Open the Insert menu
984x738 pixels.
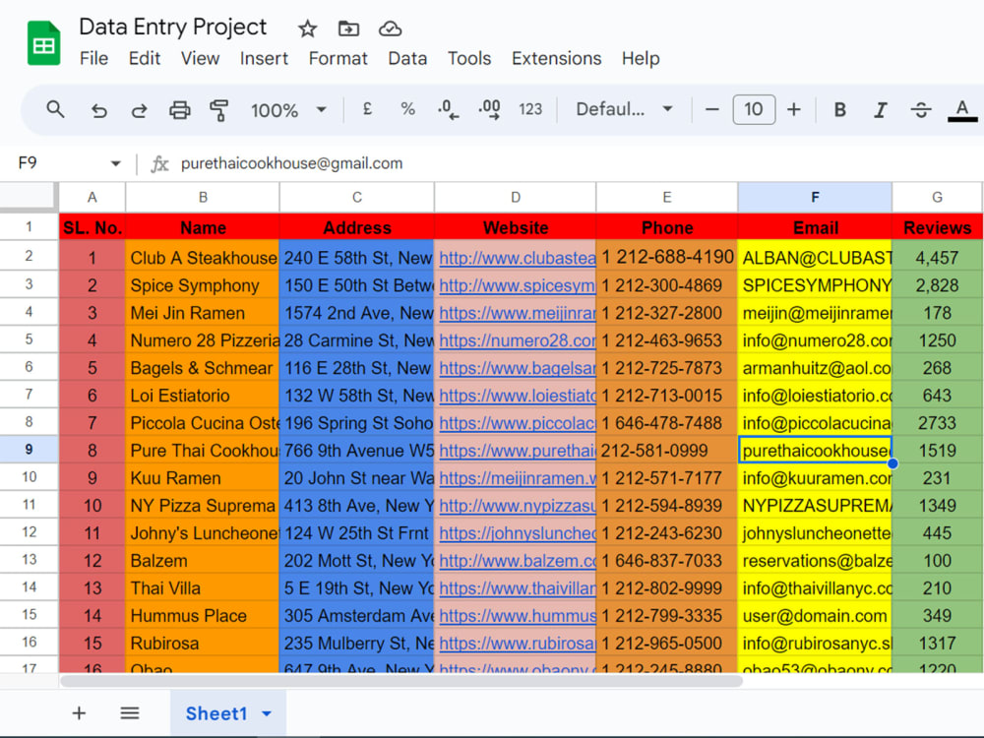(x=264, y=58)
